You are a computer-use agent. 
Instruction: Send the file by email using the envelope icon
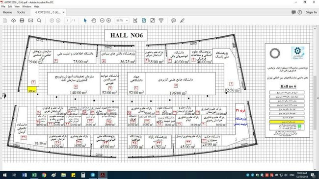tap(30, 20)
